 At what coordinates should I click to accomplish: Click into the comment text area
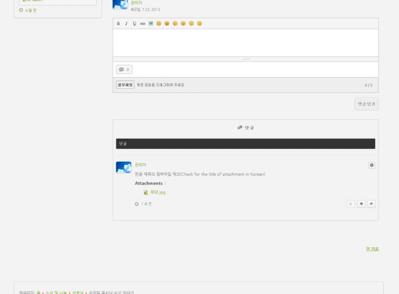coord(245,43)
